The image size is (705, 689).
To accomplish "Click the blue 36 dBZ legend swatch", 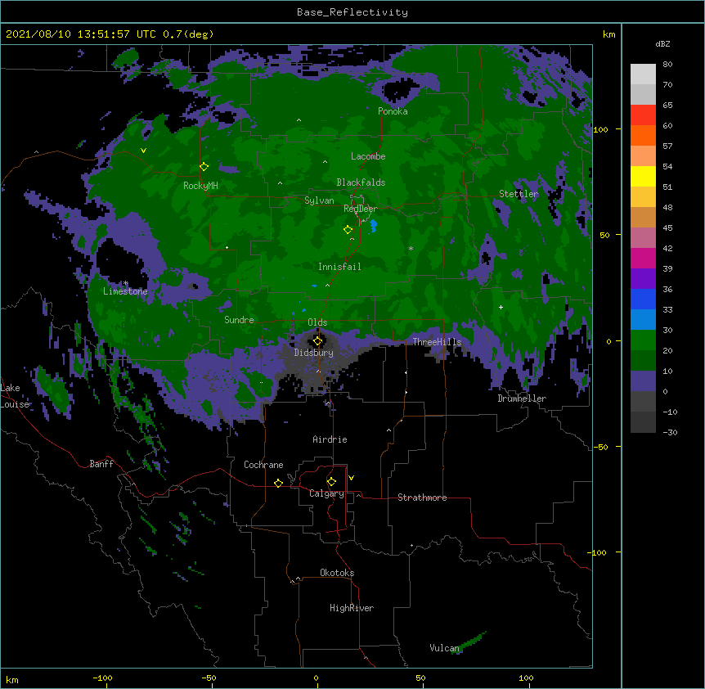I will (x=643, y=299).
